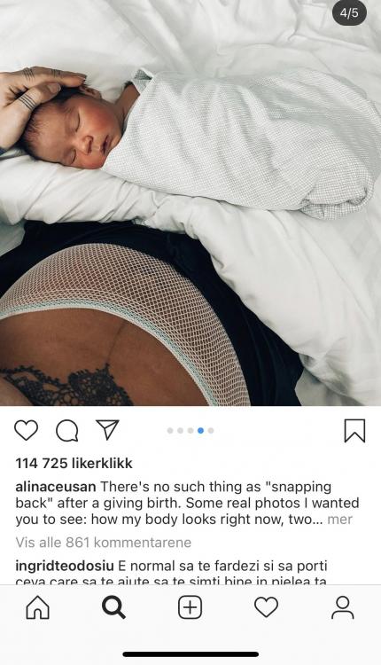Tap the 4/5 photo counter badge
This screenshot has height=665, width=381.
click(349, 12)
